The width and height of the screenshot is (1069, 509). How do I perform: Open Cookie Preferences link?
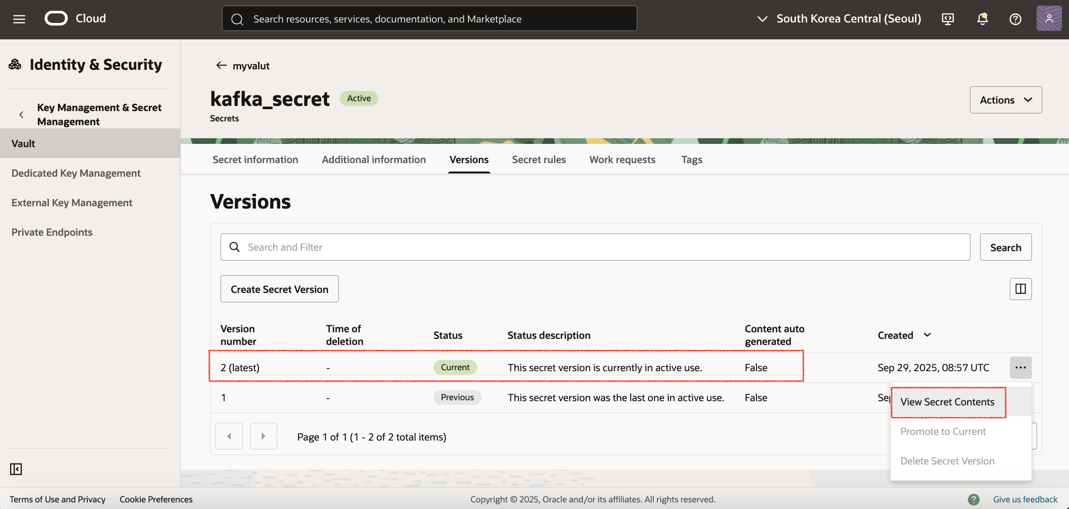[x=156, y=499]
